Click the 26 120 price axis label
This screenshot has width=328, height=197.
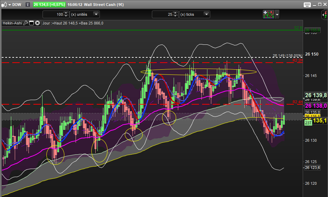(x=311, y=183)
